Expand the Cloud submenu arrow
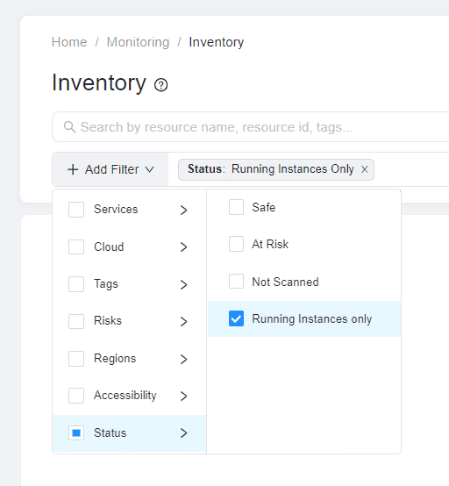 coord(184,247)
